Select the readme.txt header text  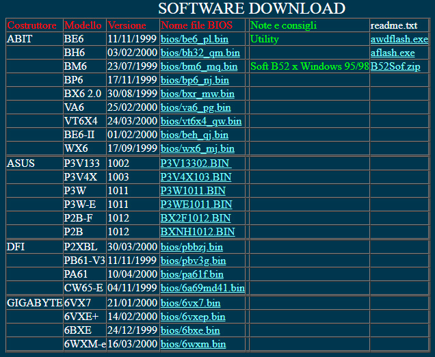point(393,25)
